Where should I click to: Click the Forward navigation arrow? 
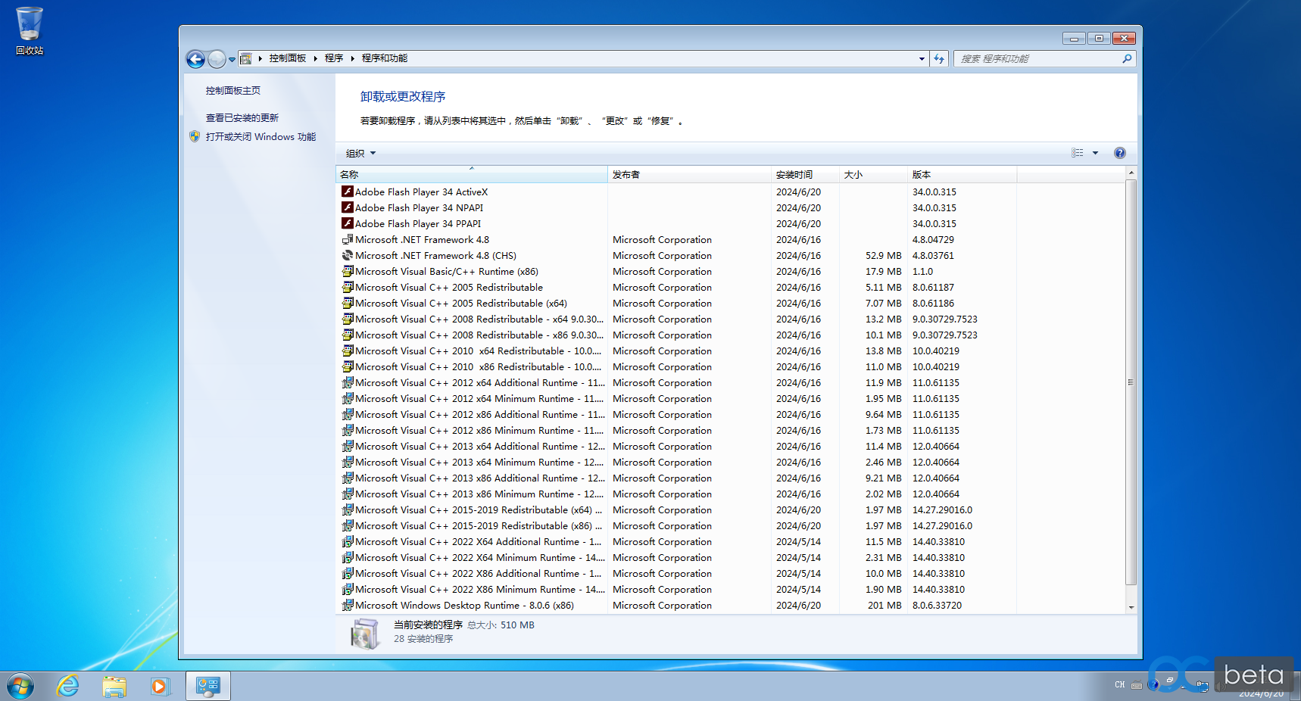(x=217, y=58)
